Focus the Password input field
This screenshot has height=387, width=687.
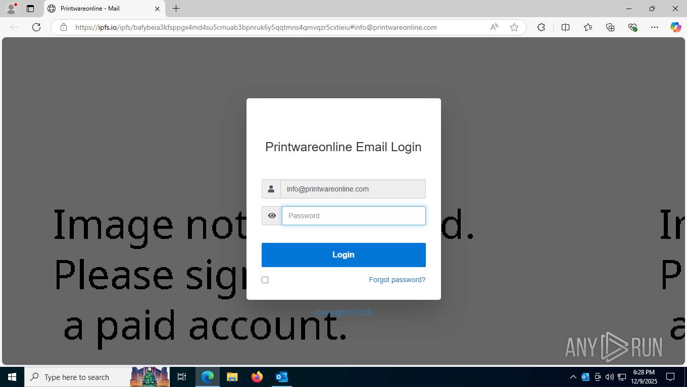click(354, 216)
